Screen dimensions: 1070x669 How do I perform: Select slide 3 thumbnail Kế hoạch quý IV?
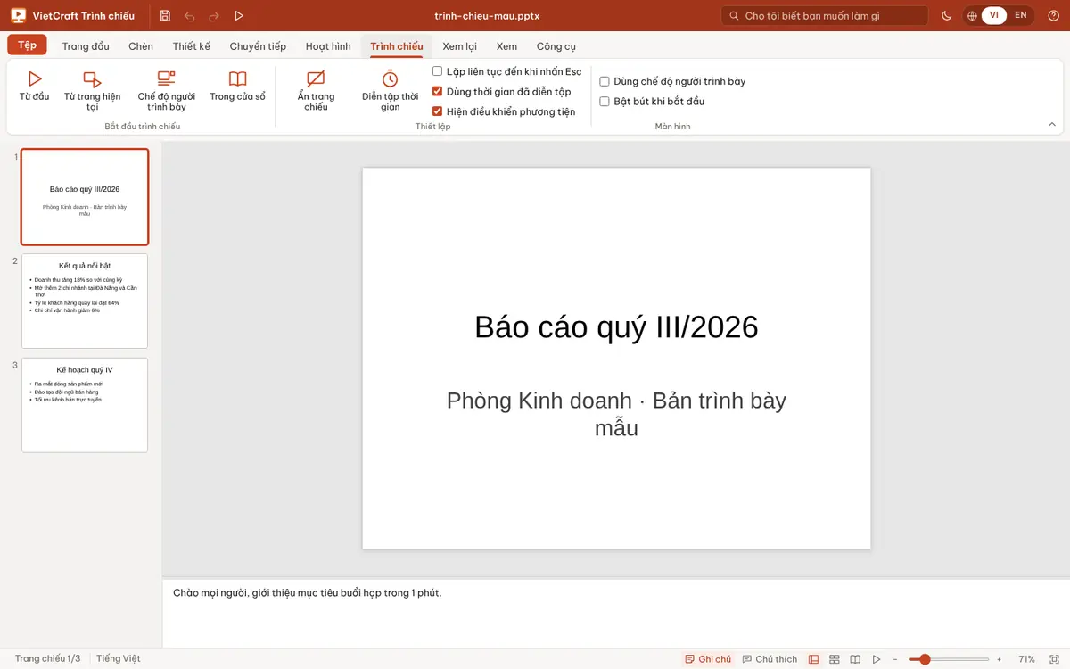click(x=85, y=405)
